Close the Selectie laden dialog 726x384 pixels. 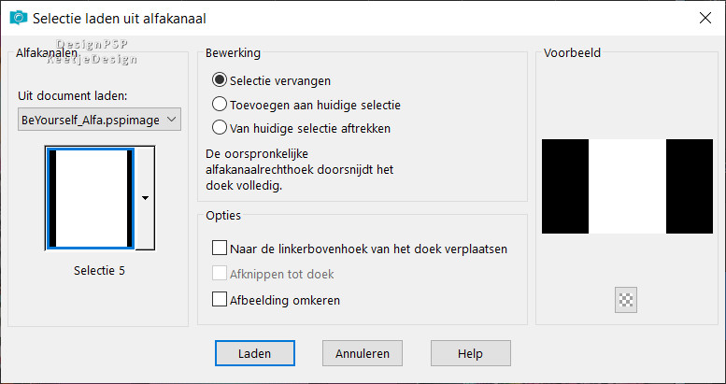705,17
